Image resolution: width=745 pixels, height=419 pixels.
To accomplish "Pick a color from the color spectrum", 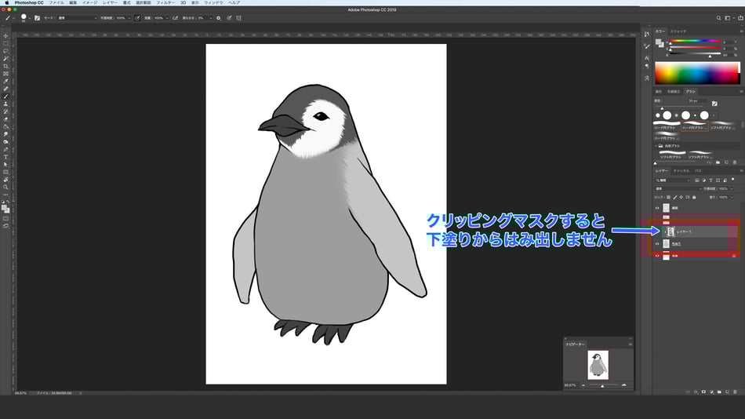I will click(697, 74).
